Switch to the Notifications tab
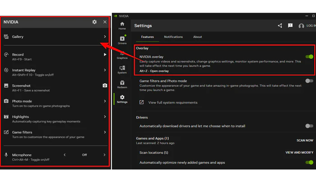The image size is (316, 183). [x=173, y=37]
